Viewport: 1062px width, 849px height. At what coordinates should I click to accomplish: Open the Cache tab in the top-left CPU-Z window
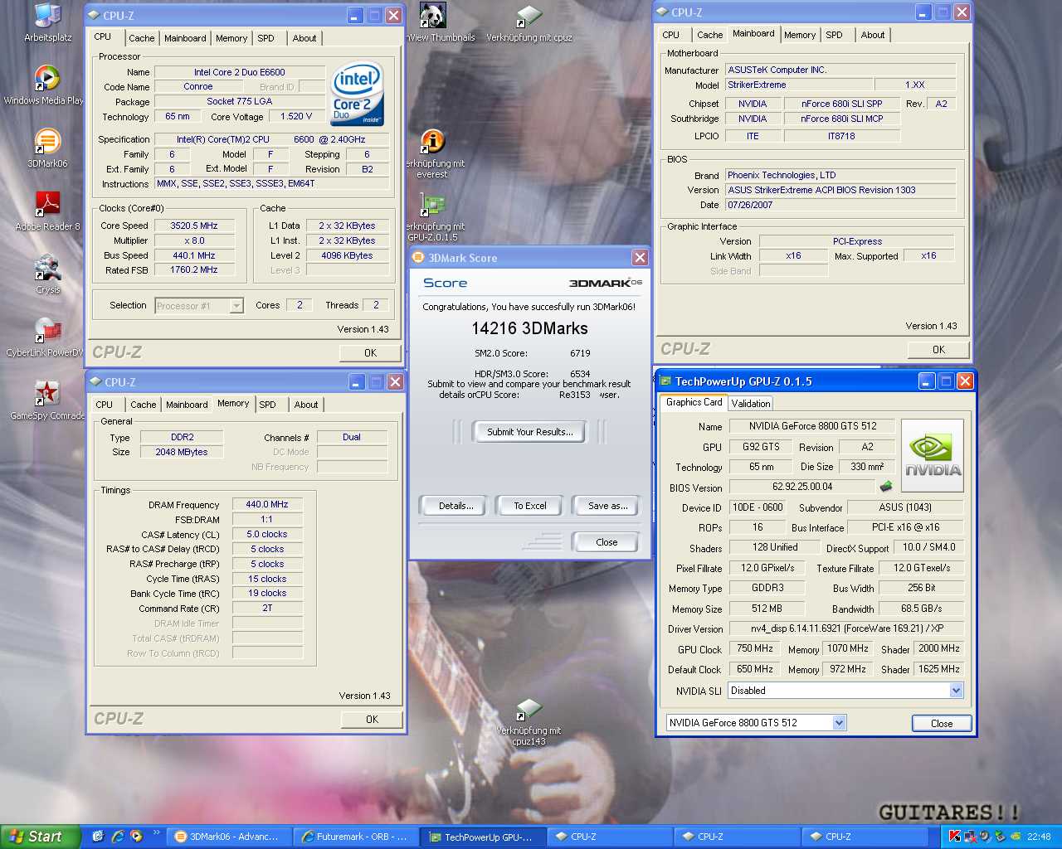(141, 38)
